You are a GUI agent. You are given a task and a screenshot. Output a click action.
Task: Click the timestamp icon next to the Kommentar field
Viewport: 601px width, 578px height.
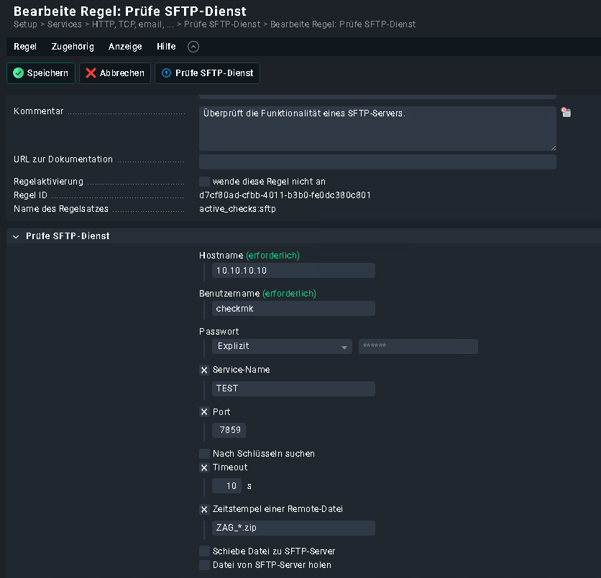566,113
